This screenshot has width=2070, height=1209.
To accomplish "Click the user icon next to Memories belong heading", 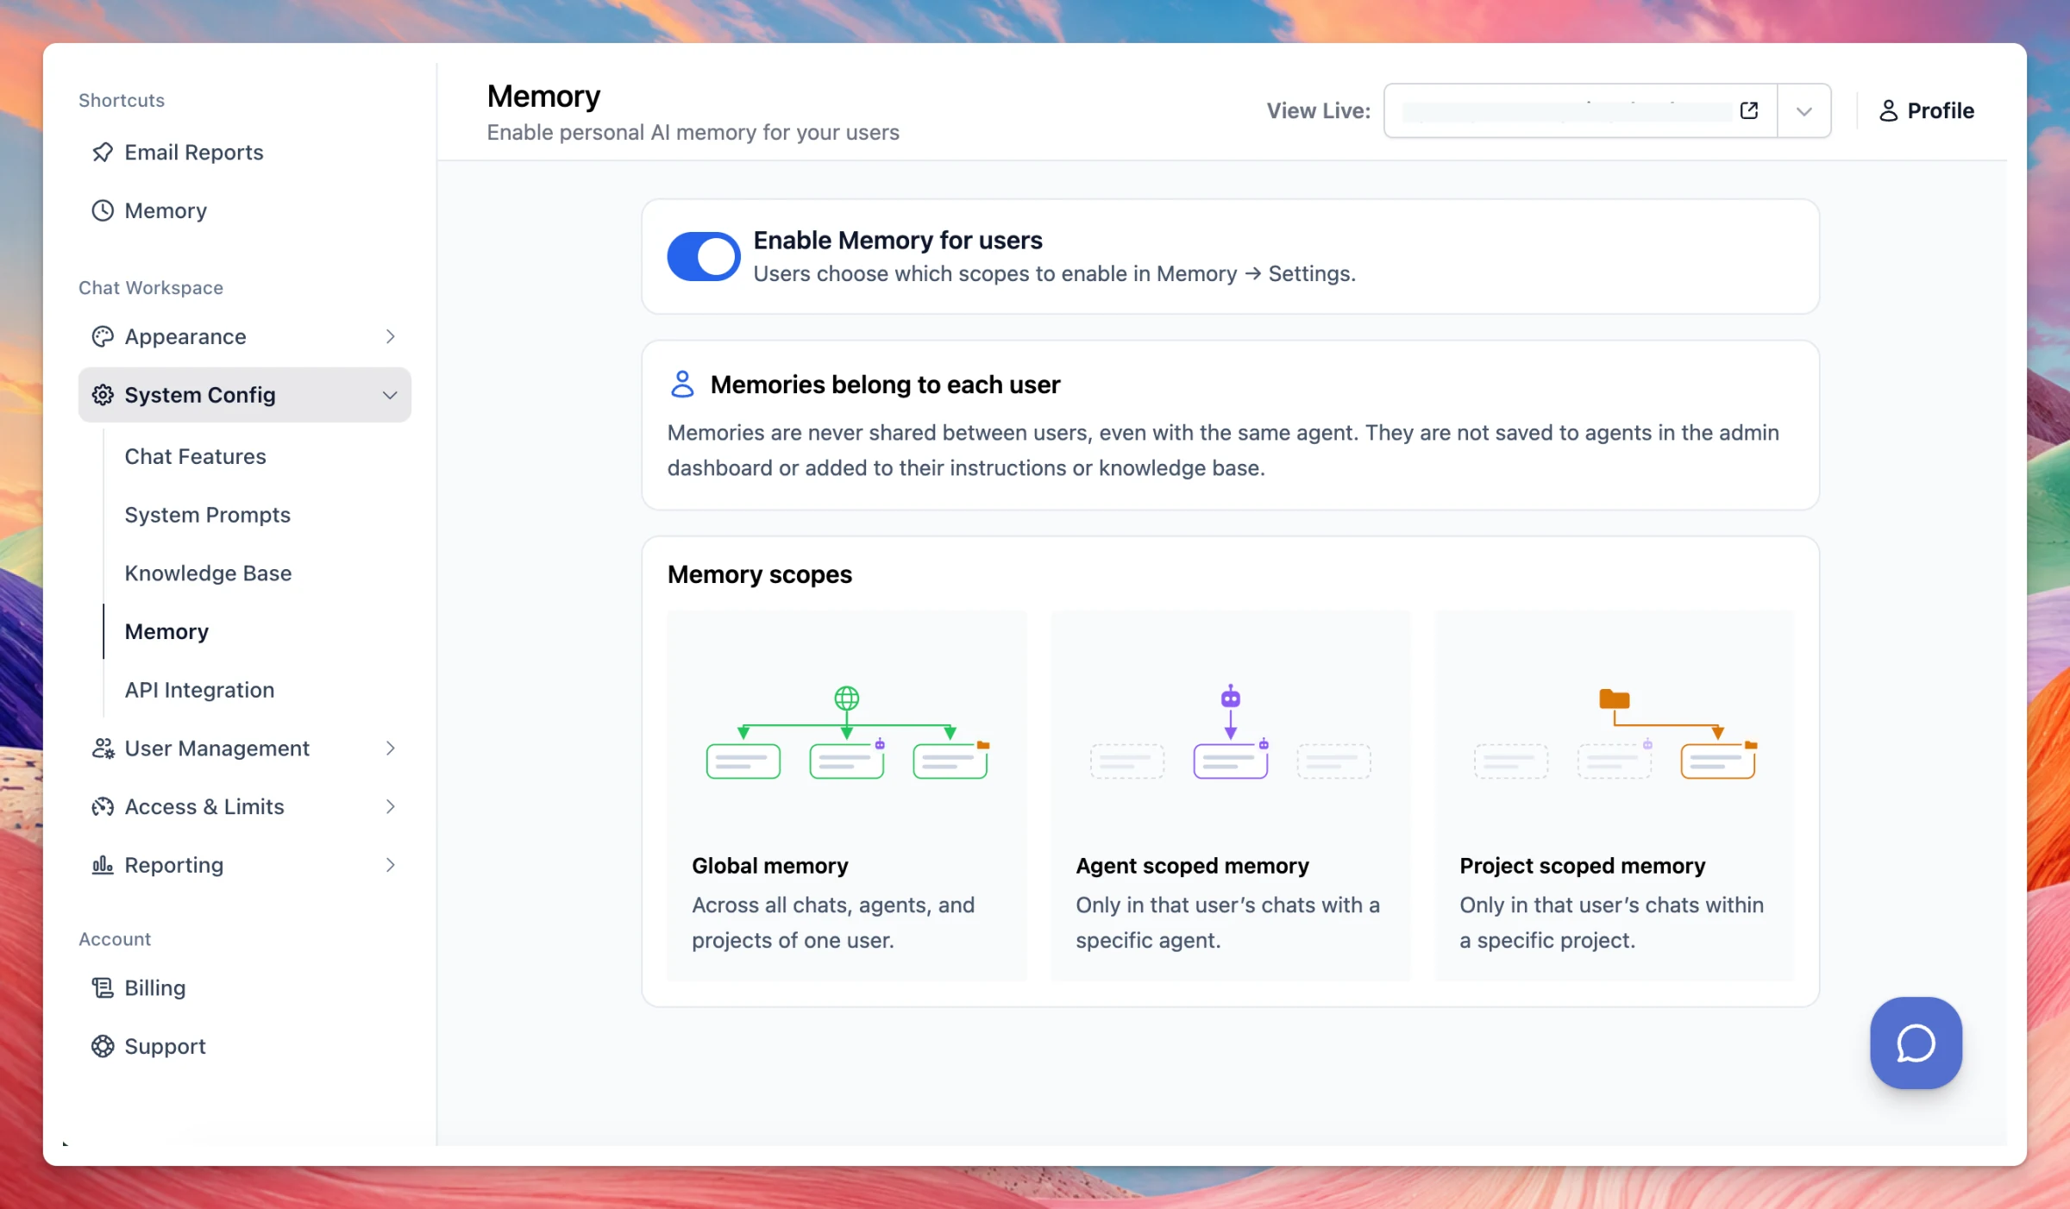I will click(x=682, y=384).
